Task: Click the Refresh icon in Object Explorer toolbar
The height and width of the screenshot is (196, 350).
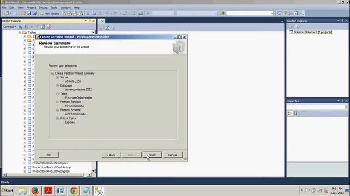Action: pyautogui.click(x=43, y=27)
